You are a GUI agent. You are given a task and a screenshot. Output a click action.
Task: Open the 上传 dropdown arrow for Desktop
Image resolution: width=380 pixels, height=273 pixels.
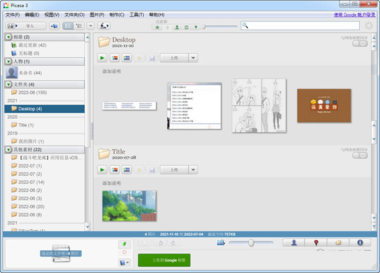[x=193, y=58]
